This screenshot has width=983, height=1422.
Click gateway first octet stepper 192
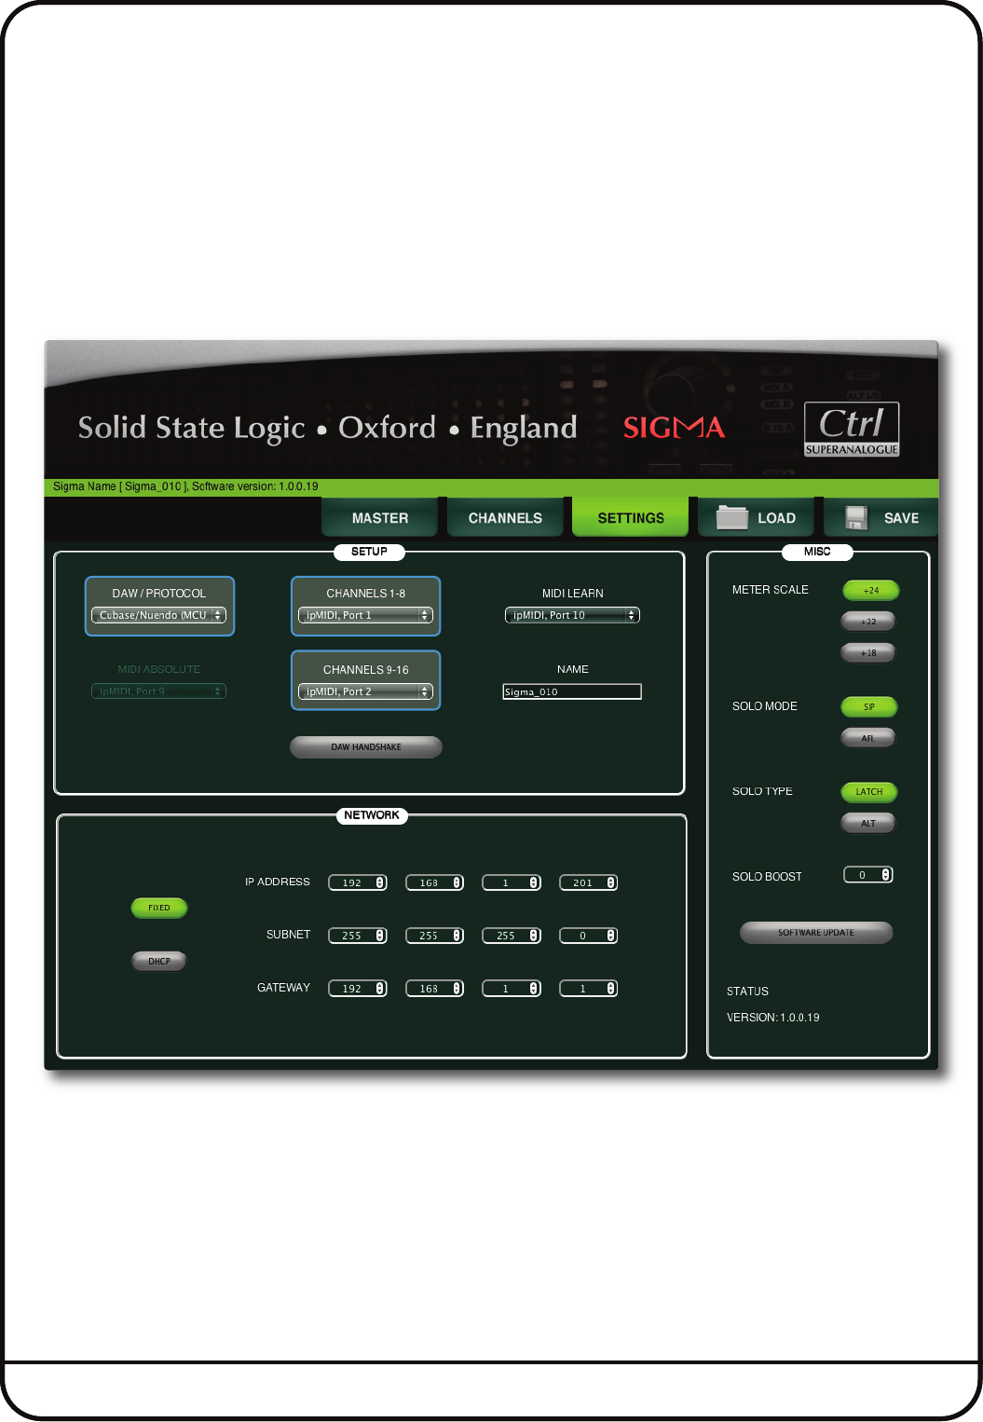pyautogui.click(x=358, y=989)
